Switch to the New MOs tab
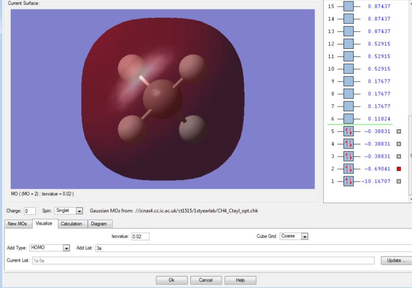The height and width of the screenshot is (288, 412). [x=18, y=224]
